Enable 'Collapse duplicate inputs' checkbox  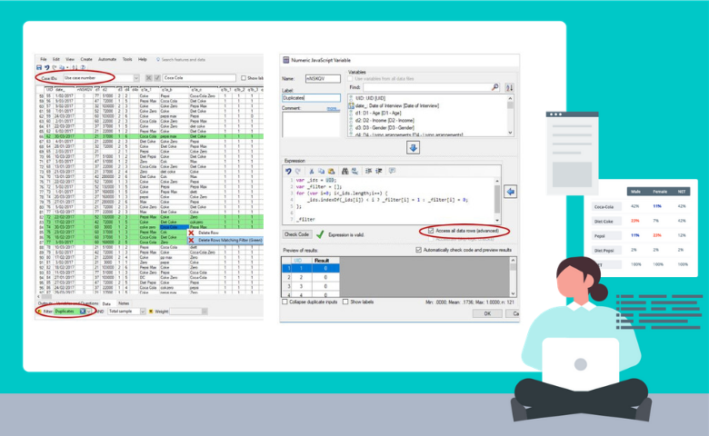pos(285,302)
